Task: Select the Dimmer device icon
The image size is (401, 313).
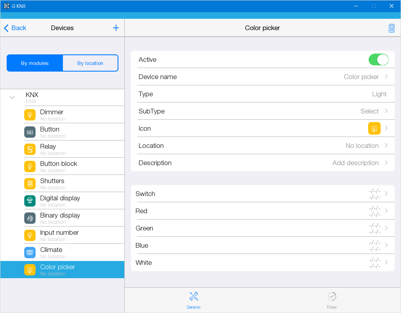Action: pyautogui.click(x=30, y=115)
